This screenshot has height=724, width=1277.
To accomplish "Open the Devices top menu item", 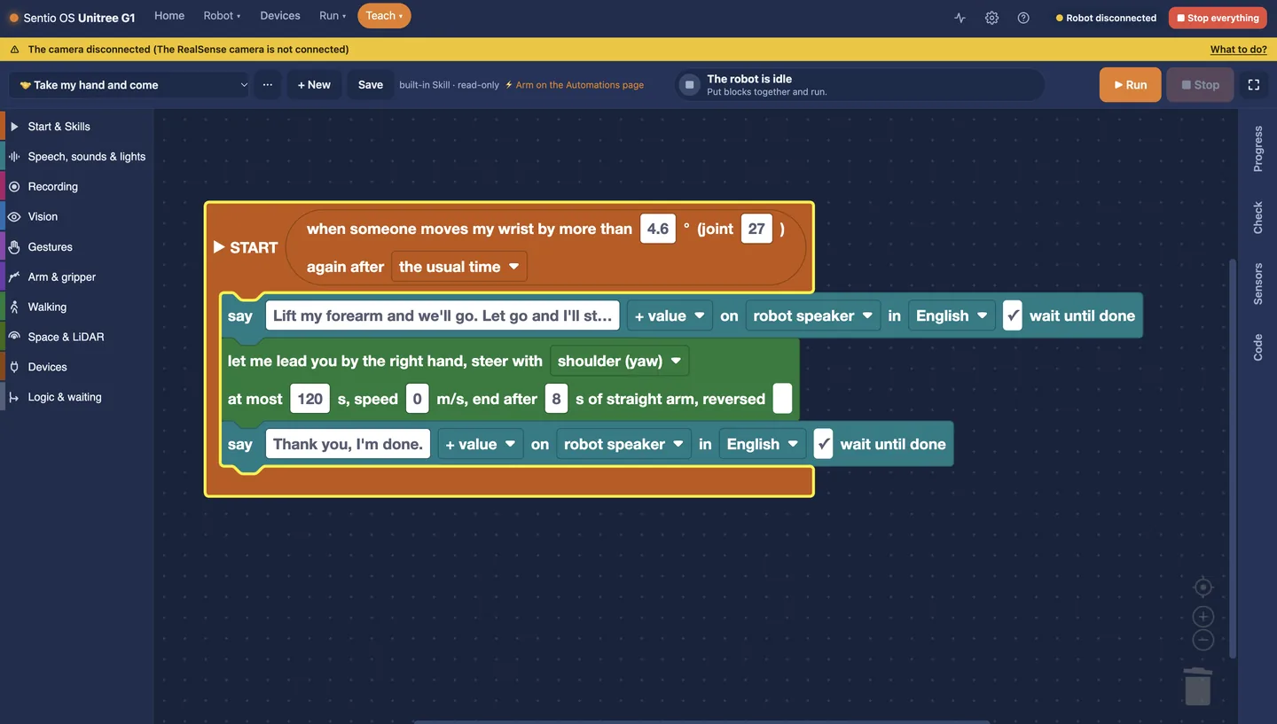I will pos(280,16).
